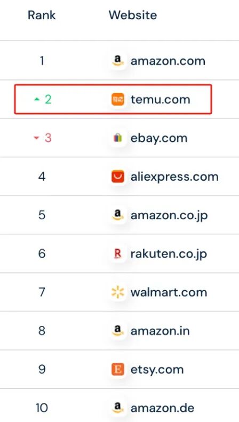Screen dimensions: 239x422
Task: Open the walmart.com link
Action: pos(169,292)
